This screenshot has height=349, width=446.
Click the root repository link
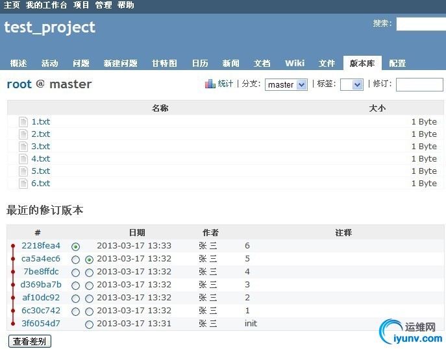19,84
